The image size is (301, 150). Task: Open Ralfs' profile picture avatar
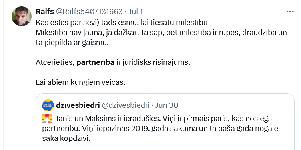point(22,16)
